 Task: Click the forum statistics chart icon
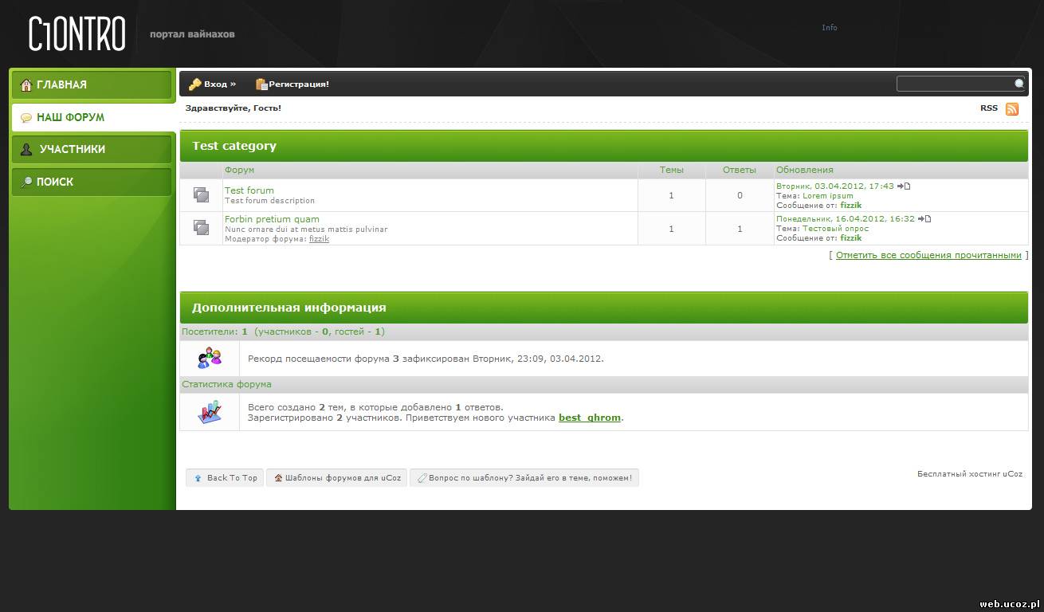pyautogui.click(x=210, y=412)
